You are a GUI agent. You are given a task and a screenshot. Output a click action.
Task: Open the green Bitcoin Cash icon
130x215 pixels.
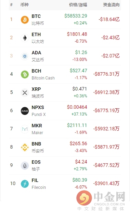(25, 74)
